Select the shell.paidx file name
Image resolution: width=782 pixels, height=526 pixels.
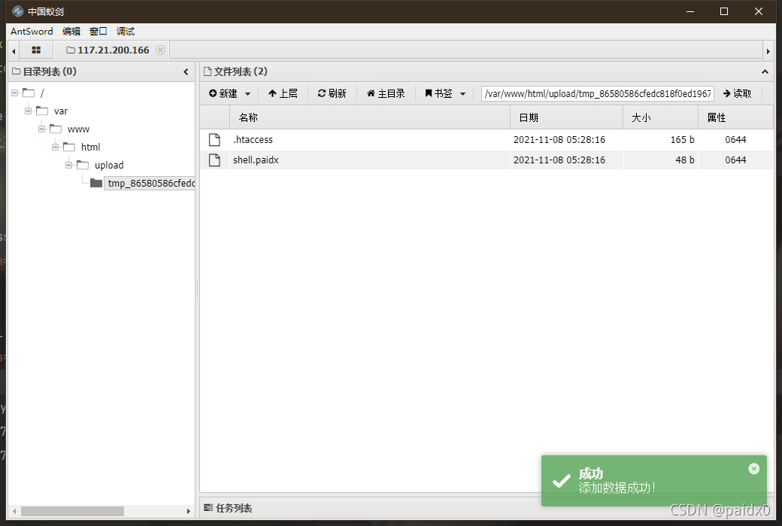point(256,160)
